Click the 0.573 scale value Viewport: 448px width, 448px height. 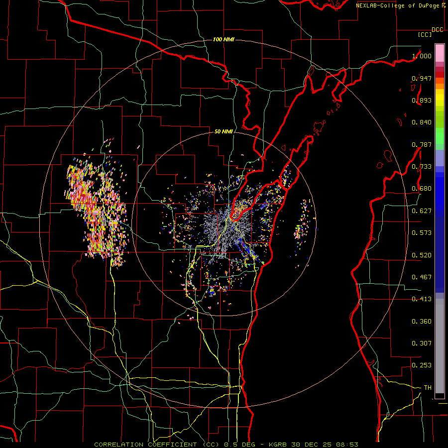[x=422, y=233]
